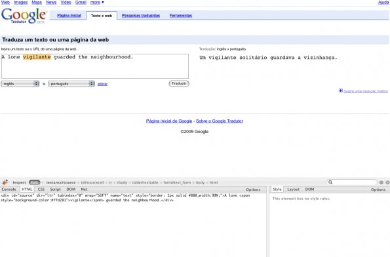Switch to the Layout side-panel tab
390x257 pixels.
coord(293,189)
